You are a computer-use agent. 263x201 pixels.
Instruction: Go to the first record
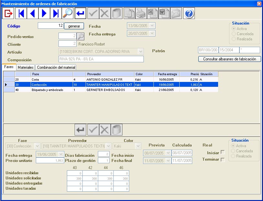(22, 14)
